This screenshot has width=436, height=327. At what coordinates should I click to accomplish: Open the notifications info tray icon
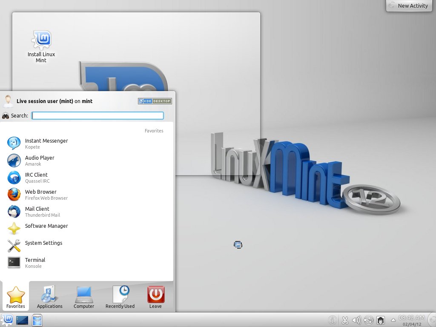click(332, 320)
